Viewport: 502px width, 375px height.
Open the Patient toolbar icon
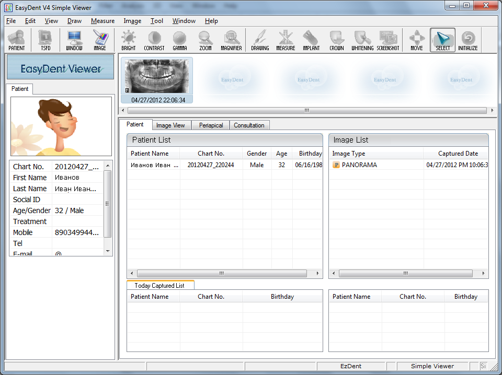click(x=17, y=40)
